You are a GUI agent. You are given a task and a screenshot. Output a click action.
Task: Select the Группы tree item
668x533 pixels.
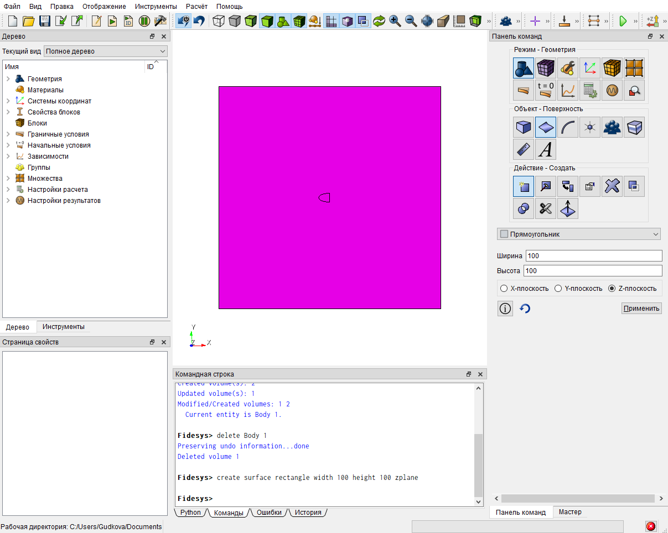click(x=39, y=168)
